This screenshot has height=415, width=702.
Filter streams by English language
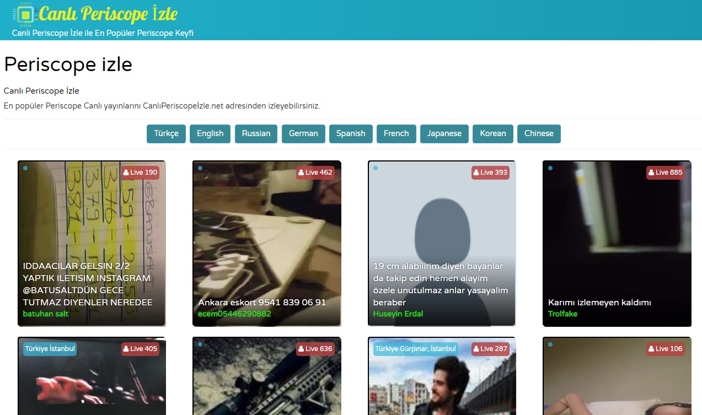click(210, 133)
